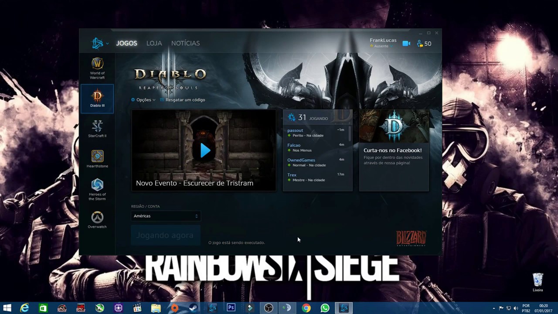Open the NOTÍCIAS tab
The width and height of the screenshot is (558, 314).
click(x=185, y=43)
